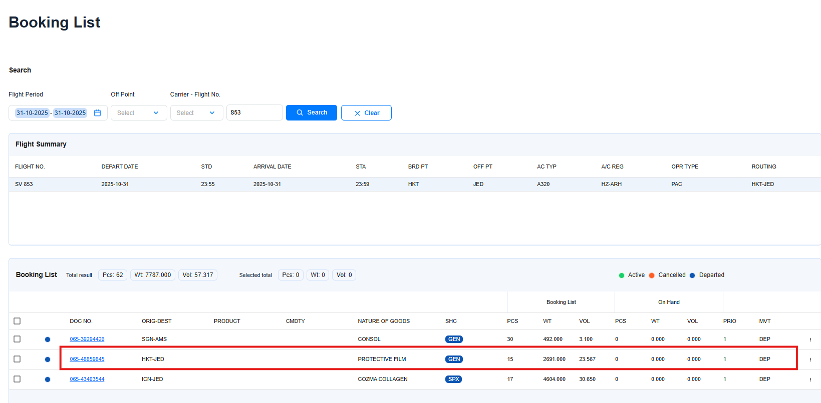Screen dimensions: 821x403
Task: Open row menu for booking 065-48859845
Action: [810, 359]
